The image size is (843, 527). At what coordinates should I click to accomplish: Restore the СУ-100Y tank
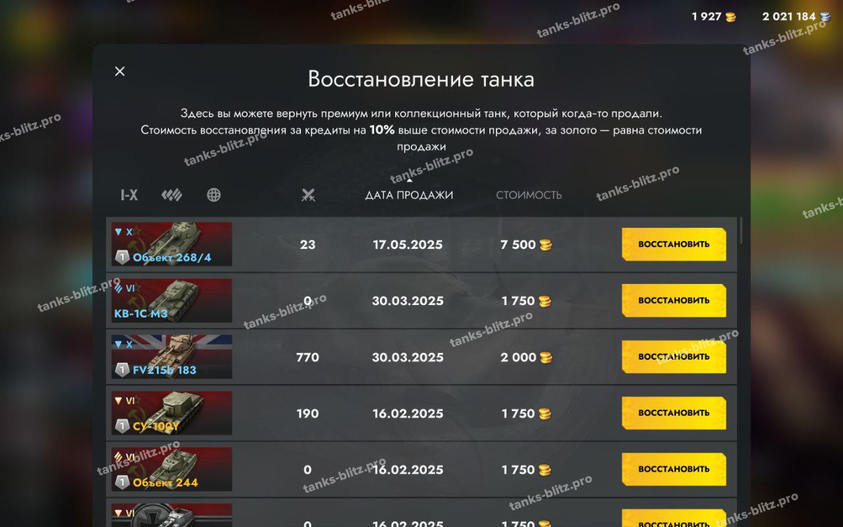coord(674,413)
